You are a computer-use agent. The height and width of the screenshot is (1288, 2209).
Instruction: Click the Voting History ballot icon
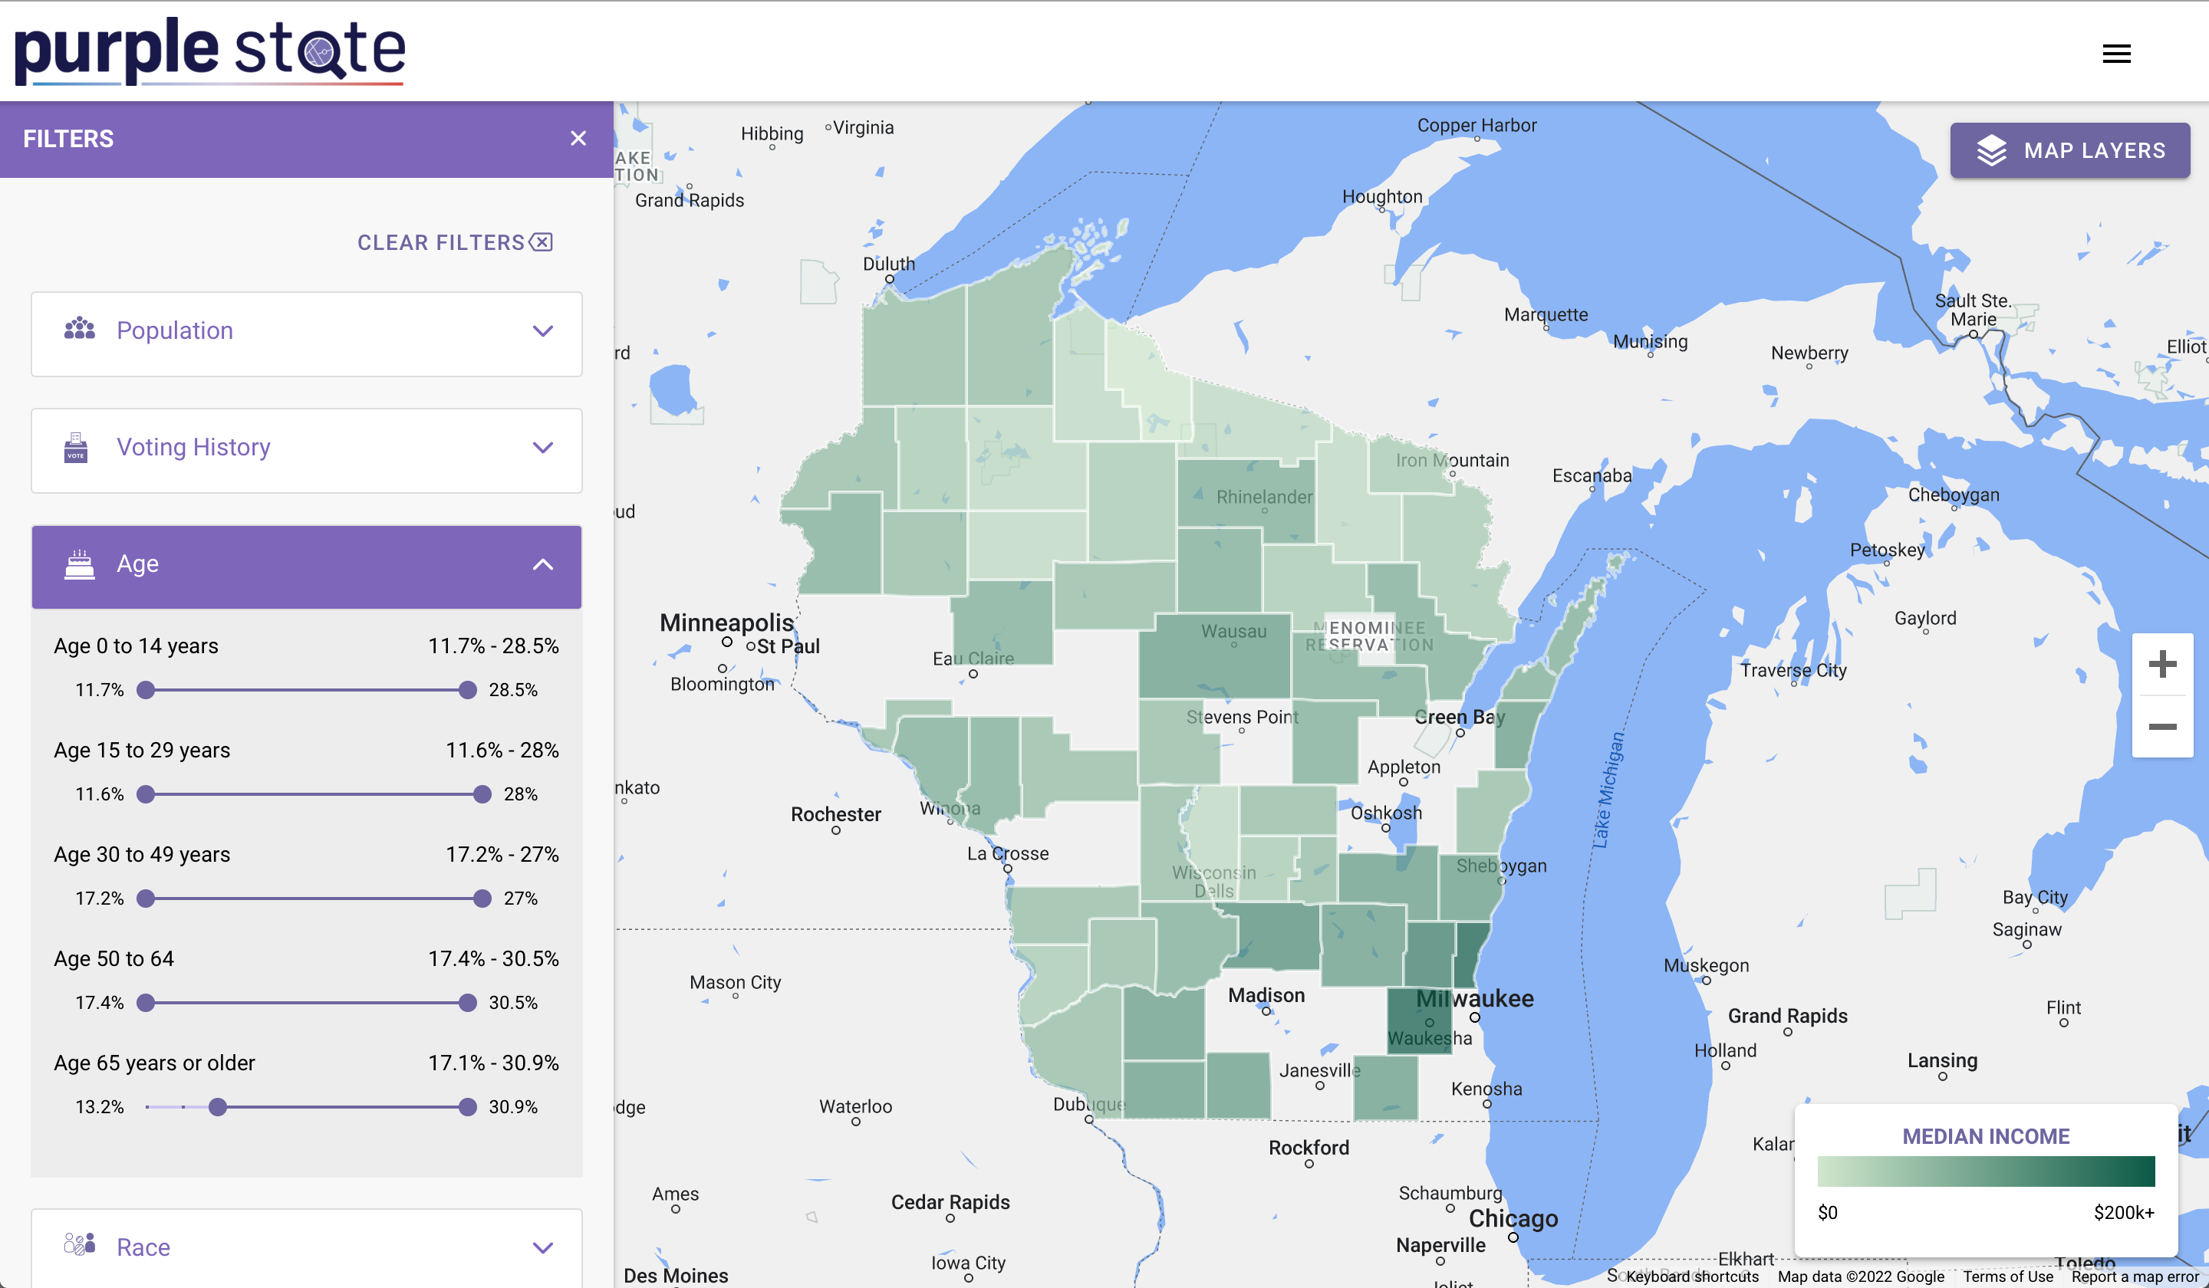[x=76, y=447]
